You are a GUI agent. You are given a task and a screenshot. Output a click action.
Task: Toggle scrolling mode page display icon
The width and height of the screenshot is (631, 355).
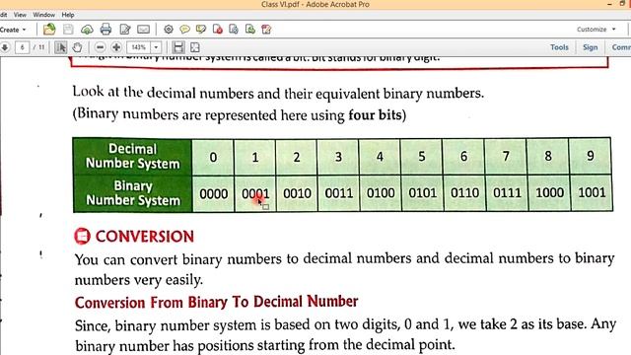pyautogui.click(x=178, y=47)
